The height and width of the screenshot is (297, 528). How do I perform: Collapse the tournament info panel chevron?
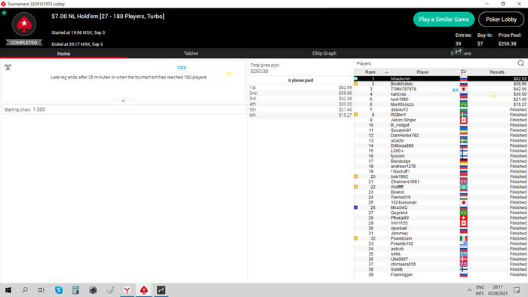click(x=123, y=101)
